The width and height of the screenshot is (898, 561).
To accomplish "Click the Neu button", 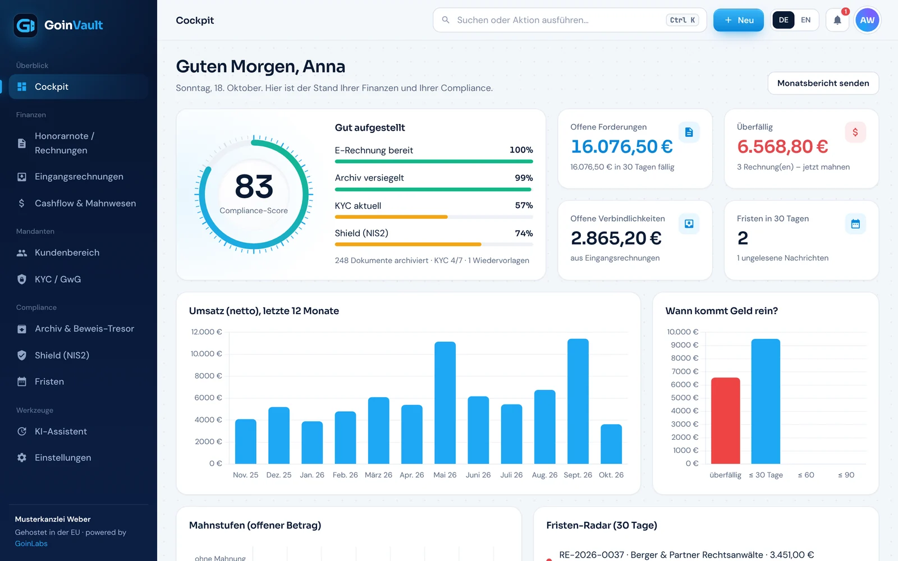I will click(739, 20).
